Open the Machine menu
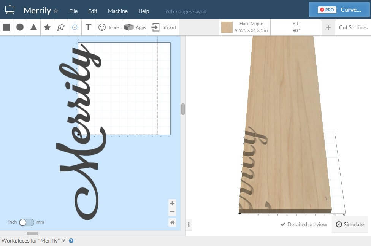 pyautogui.click(x=117, y=11)
